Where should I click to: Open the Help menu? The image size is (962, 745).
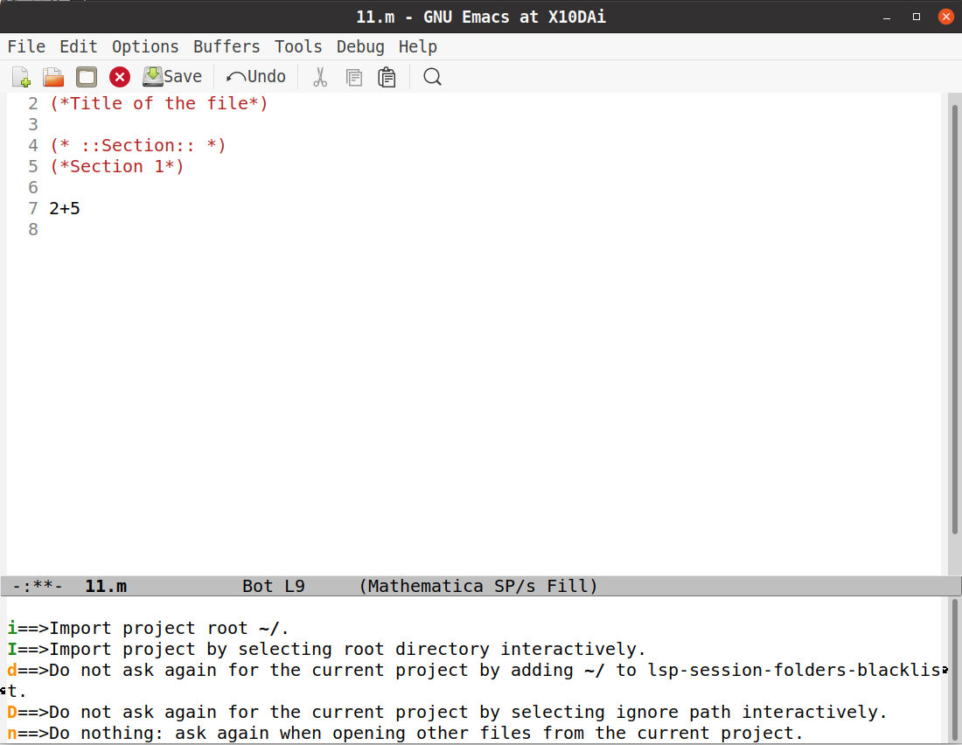coord(417,46)
